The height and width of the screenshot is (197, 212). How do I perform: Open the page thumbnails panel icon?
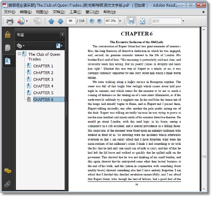(8, 48)
